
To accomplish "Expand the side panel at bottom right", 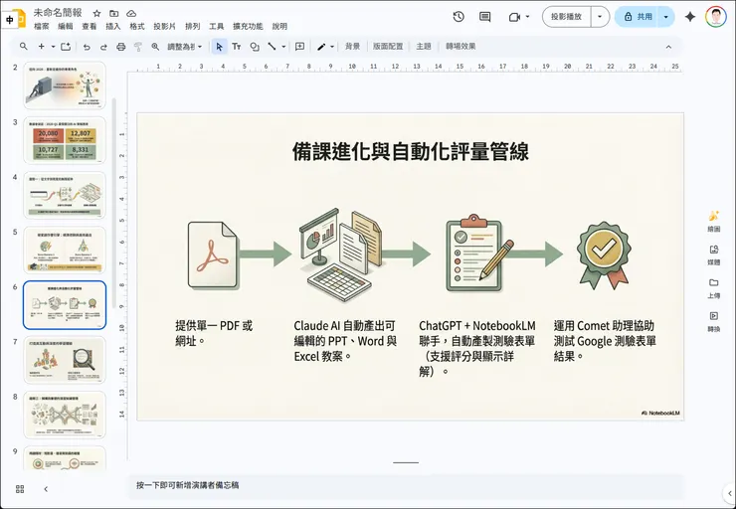I will tap(729, 493).
